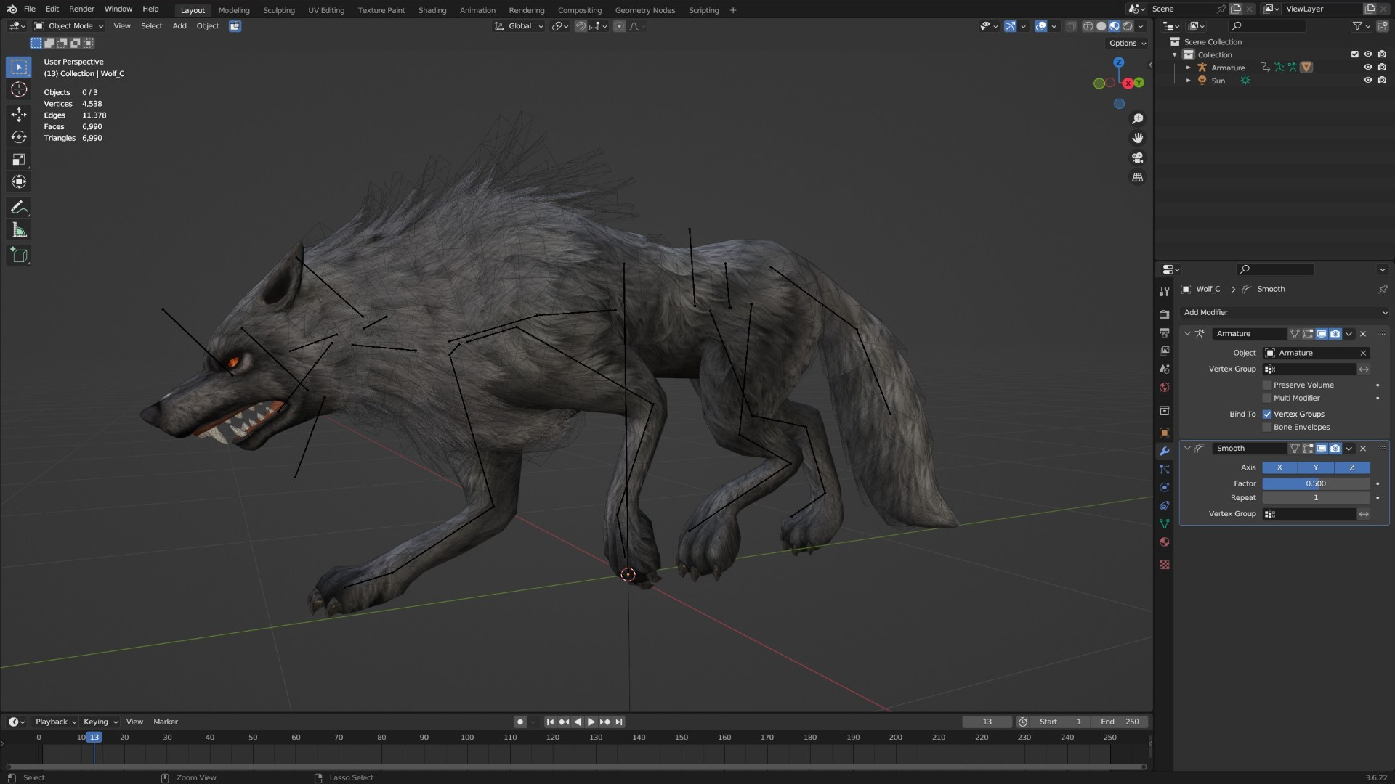Switch perspective/orthographic grid icon
Viewport: 1395px width, 784px height.
click(1138, 177)
